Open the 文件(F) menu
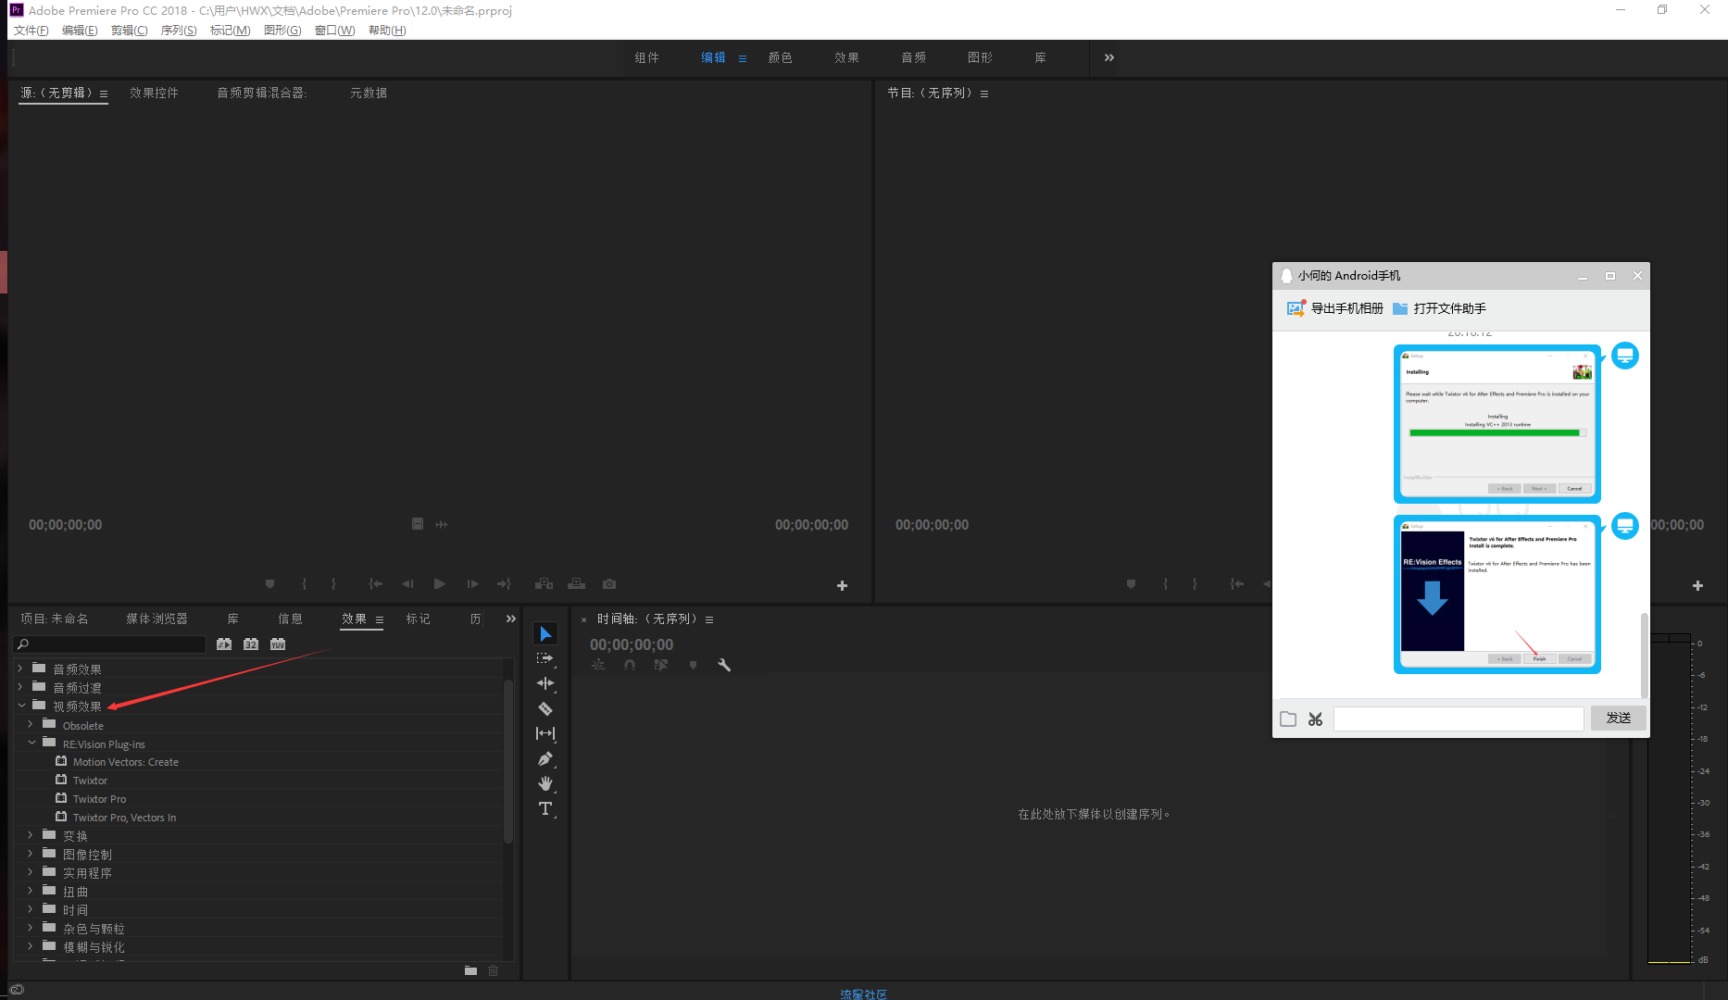The height and width of the screenshot is (1000, 1728). pos(31,31)
